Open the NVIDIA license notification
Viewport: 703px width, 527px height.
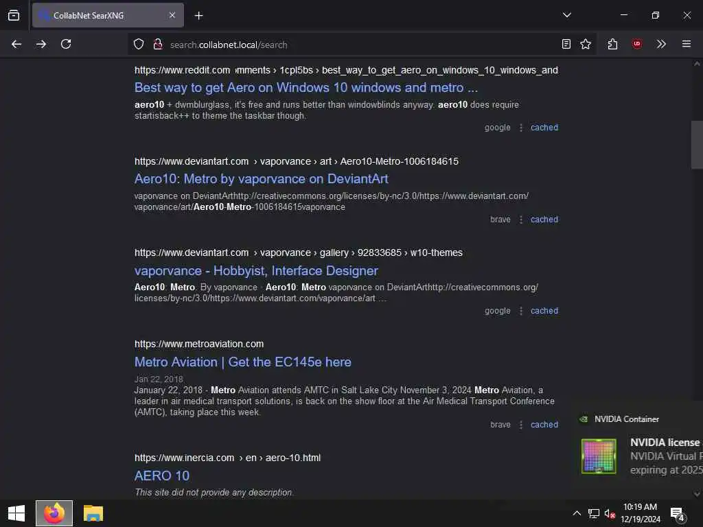coord(638,448)
